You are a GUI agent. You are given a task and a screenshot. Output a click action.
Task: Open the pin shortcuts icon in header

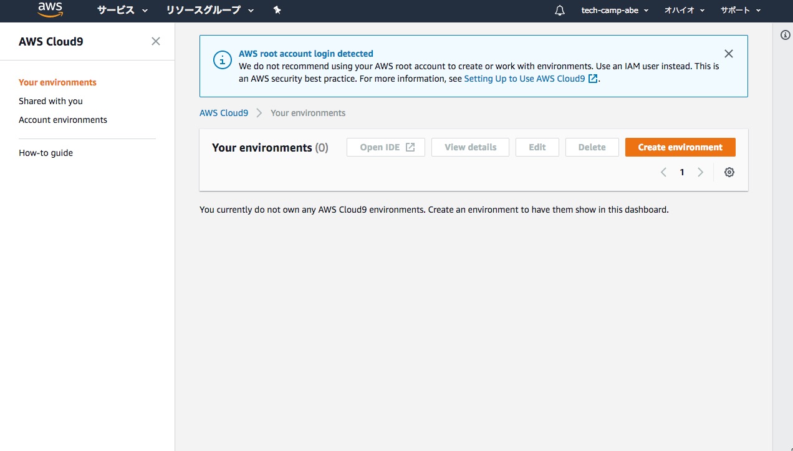pos(277,10)
